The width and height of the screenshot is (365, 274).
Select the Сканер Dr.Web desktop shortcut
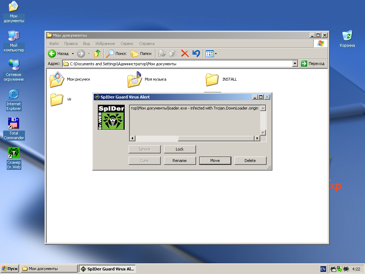pyautogui.click(x=14, y=158)
